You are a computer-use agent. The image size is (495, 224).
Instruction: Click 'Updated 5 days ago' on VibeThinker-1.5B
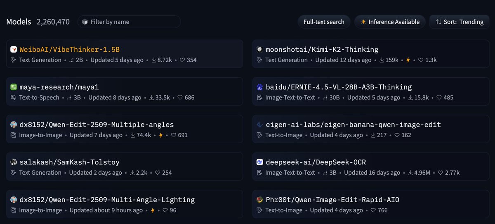coord(117,60)
